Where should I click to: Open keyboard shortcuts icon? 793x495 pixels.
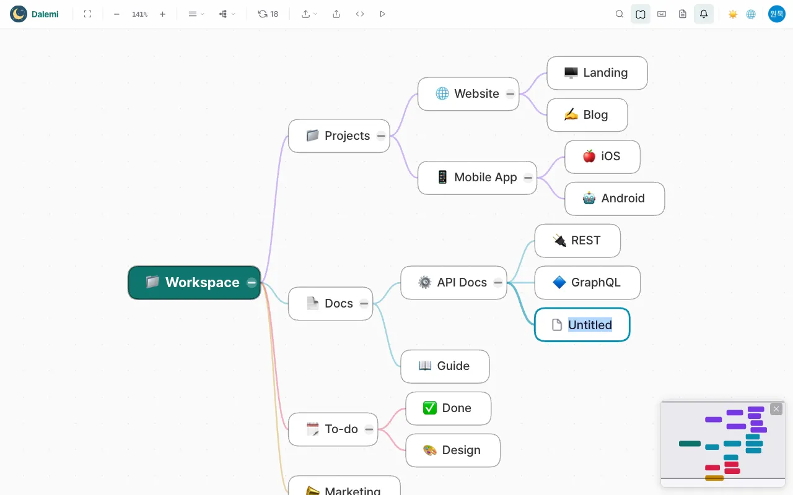point(662,14)
